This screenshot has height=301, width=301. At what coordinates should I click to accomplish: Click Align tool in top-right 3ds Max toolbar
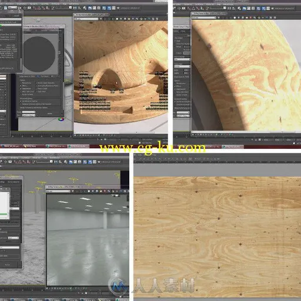click(233, 8)
